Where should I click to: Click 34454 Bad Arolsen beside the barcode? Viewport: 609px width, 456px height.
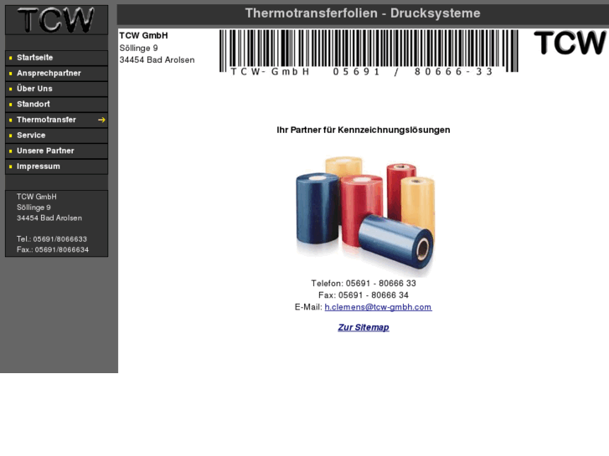(157, 60)
